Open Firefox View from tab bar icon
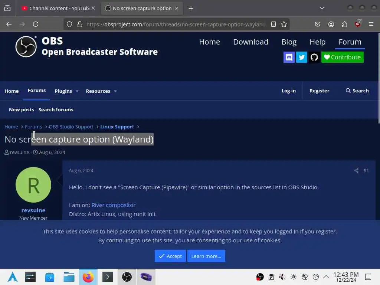This screenshot has width=380, height=285. coord(7,8)
